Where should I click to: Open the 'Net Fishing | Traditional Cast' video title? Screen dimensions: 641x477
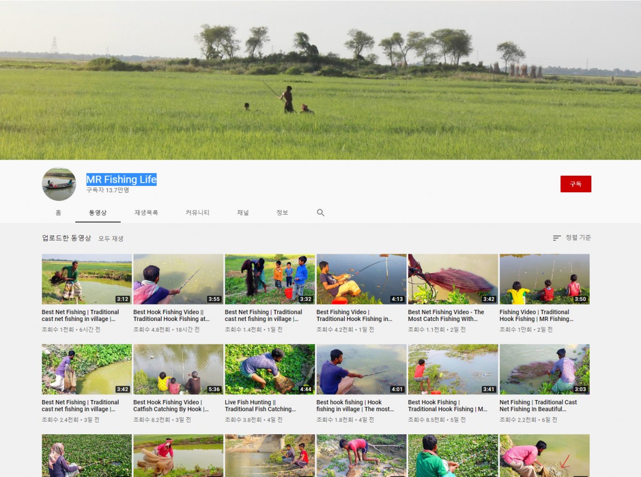point(538,406)
